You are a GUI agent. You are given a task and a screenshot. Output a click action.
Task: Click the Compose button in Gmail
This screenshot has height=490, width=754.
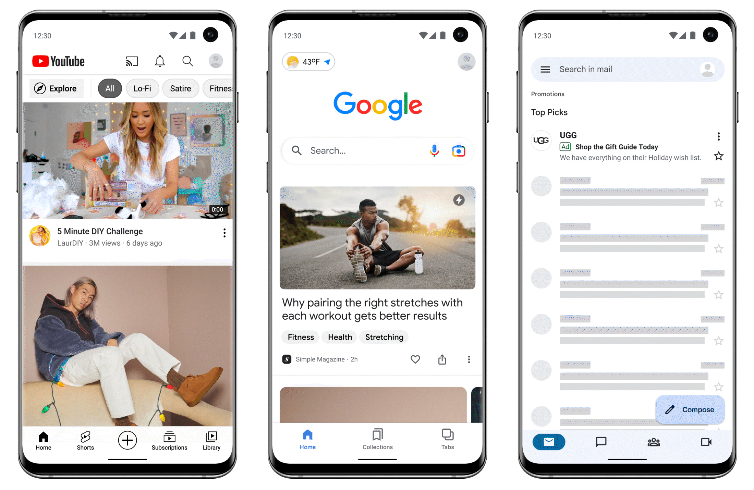coord(689,409)
